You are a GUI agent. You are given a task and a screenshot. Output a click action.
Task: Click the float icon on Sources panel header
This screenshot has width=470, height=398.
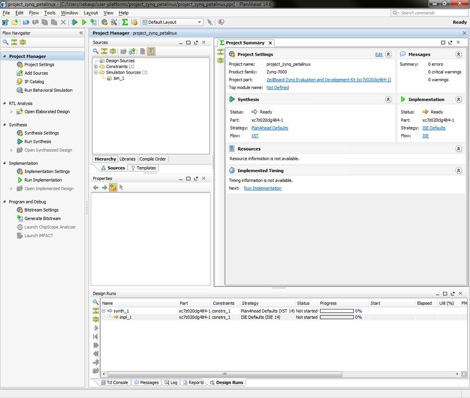196,43
